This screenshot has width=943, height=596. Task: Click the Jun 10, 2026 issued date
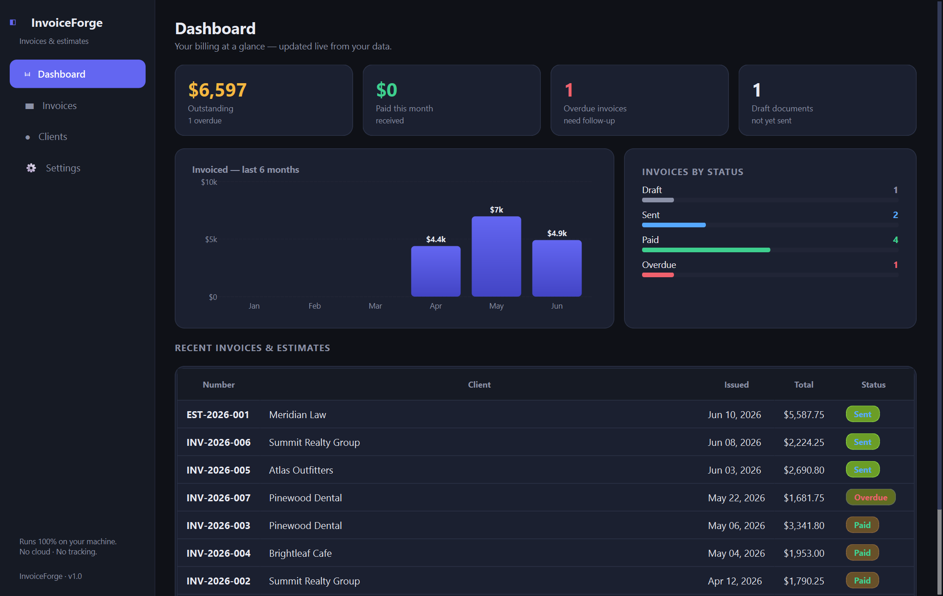[735, 414]
